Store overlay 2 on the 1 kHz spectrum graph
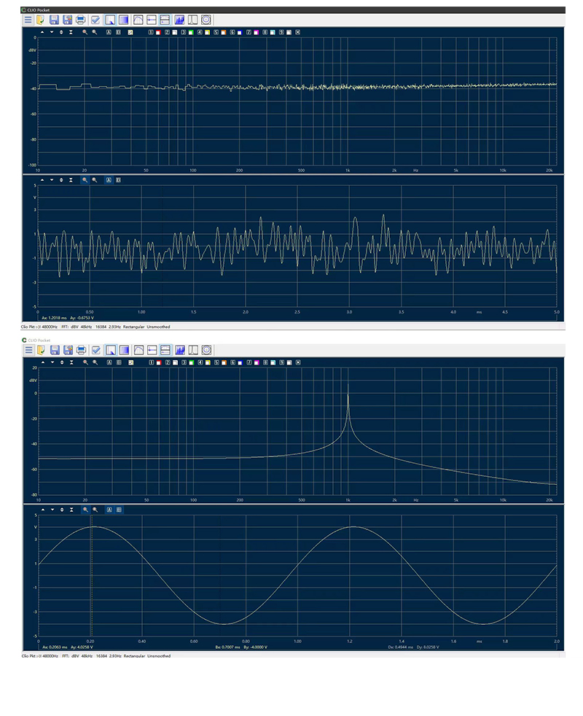This screenshot has width=583, height=716. coord(168,362)
